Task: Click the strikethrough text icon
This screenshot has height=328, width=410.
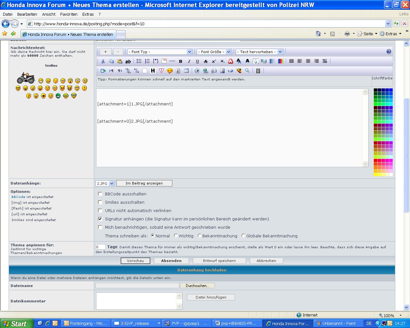Action: tap(206, 61)
